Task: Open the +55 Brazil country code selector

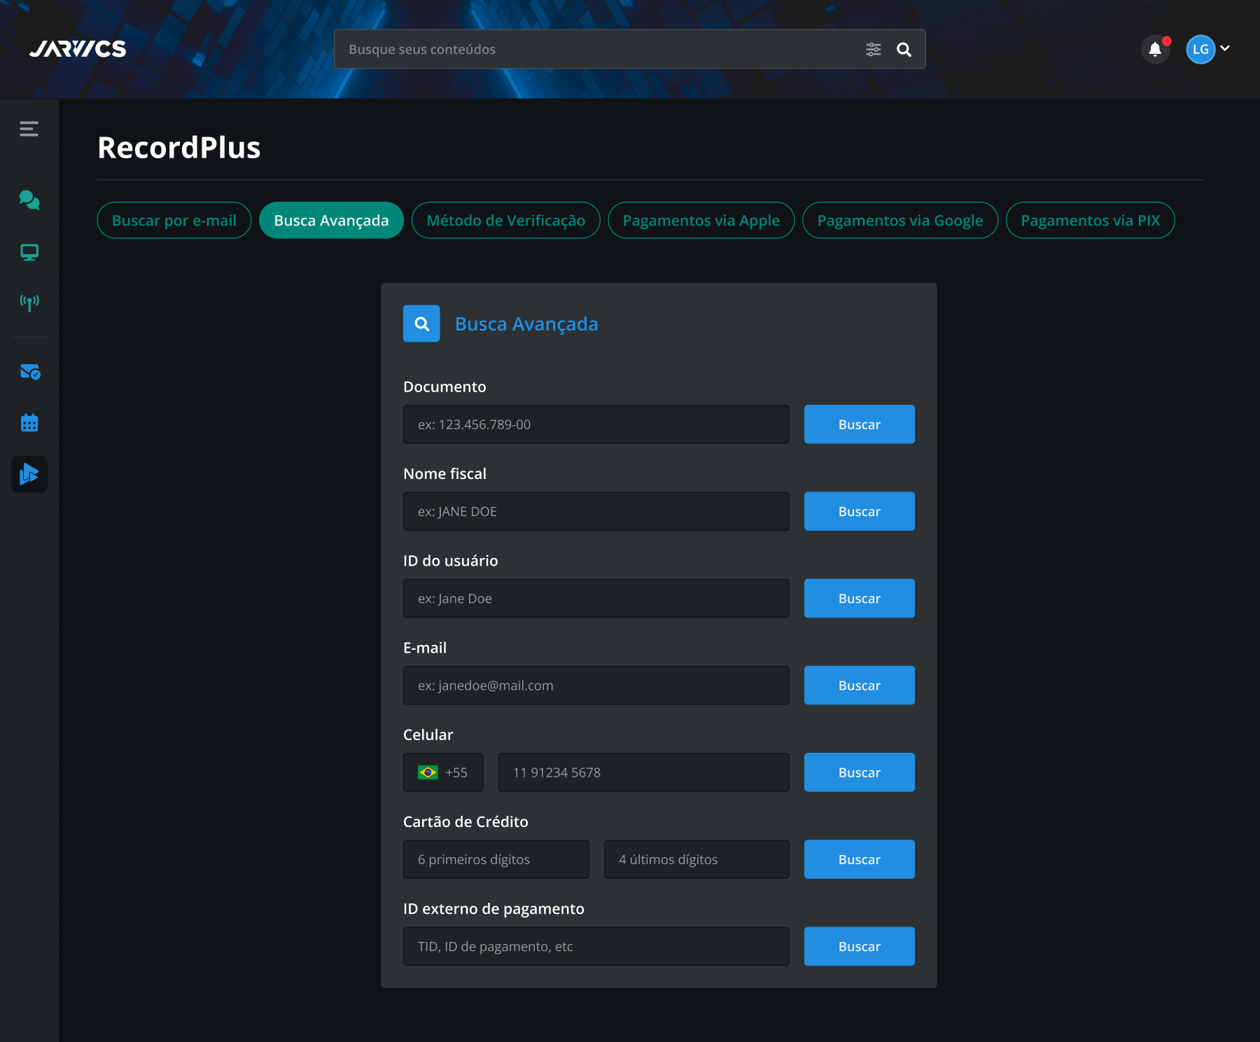Action: point(443,772)
